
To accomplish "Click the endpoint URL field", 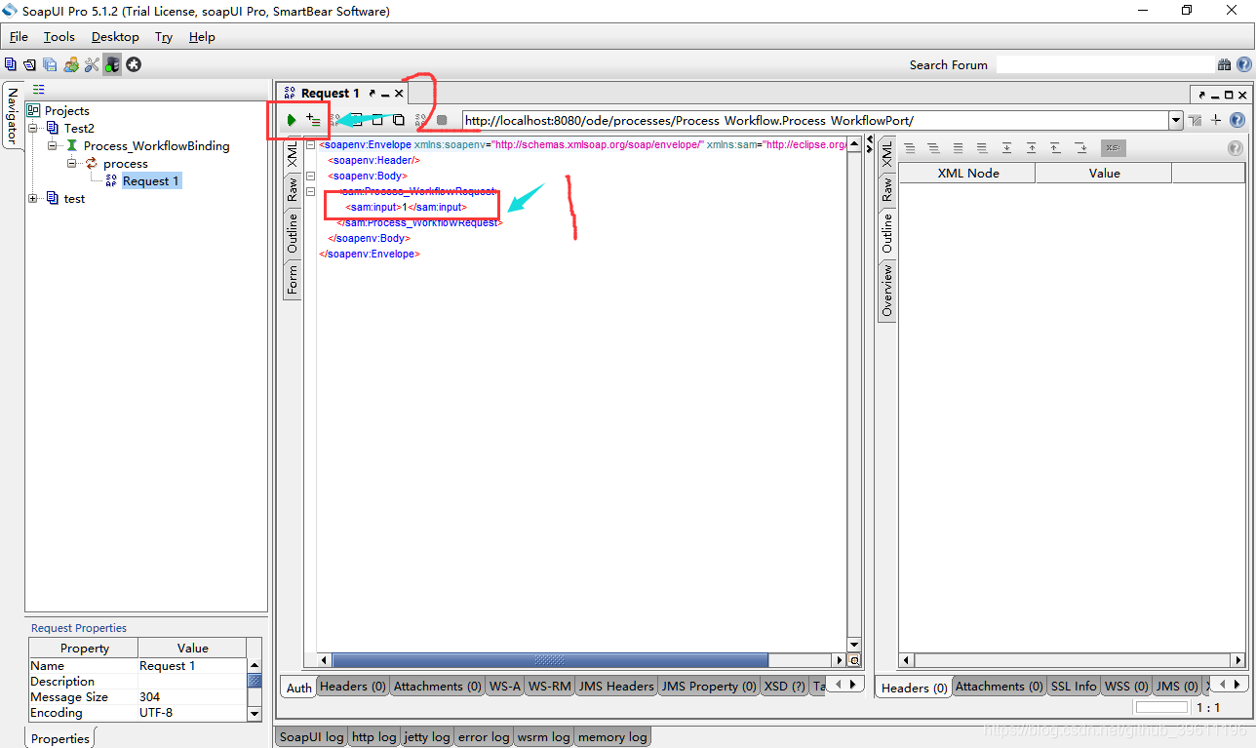I will (815, 120).
